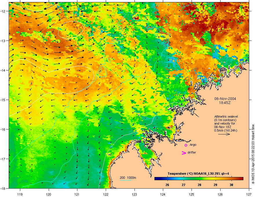This screenshot has height=197, width=255.
Task: Click the 'and velocity for' text line
Action: pyautogui.click(x=225, y=123)
